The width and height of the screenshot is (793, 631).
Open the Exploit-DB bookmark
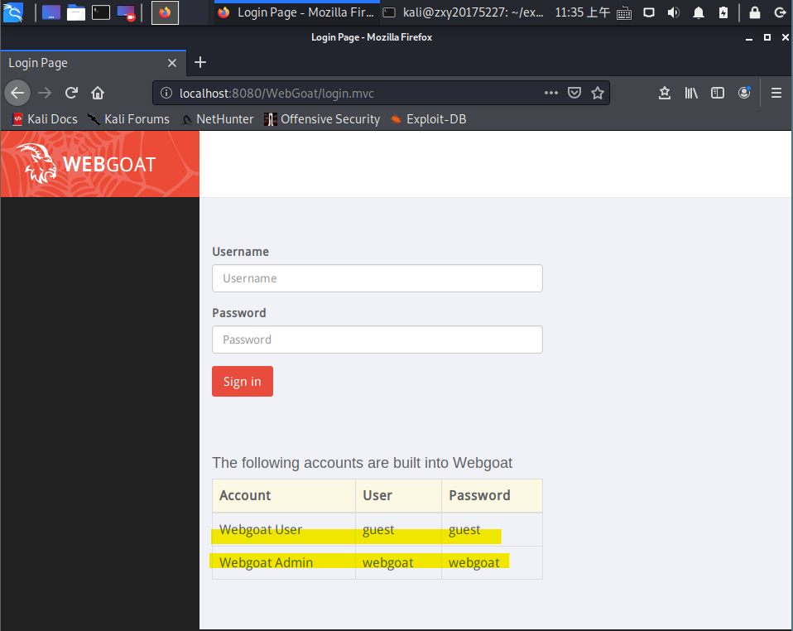428,119
